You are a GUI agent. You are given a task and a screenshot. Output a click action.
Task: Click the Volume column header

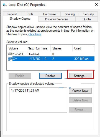coord(16,48)
